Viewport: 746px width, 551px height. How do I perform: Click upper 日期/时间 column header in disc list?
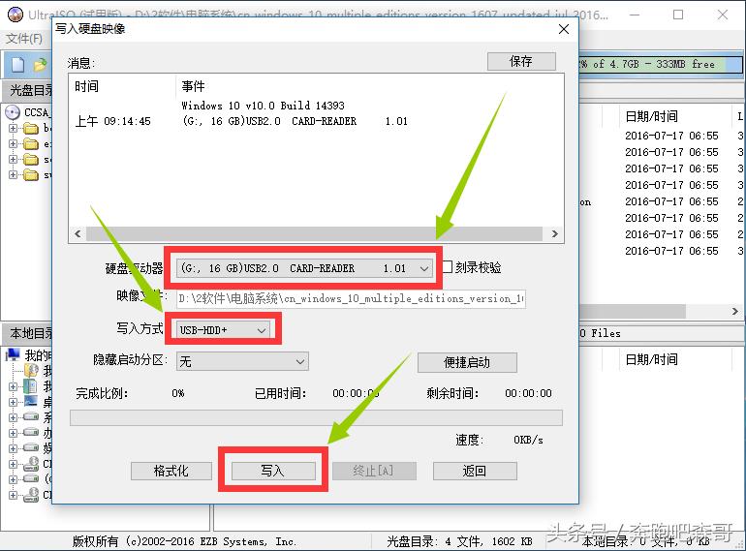click(652, 116)
